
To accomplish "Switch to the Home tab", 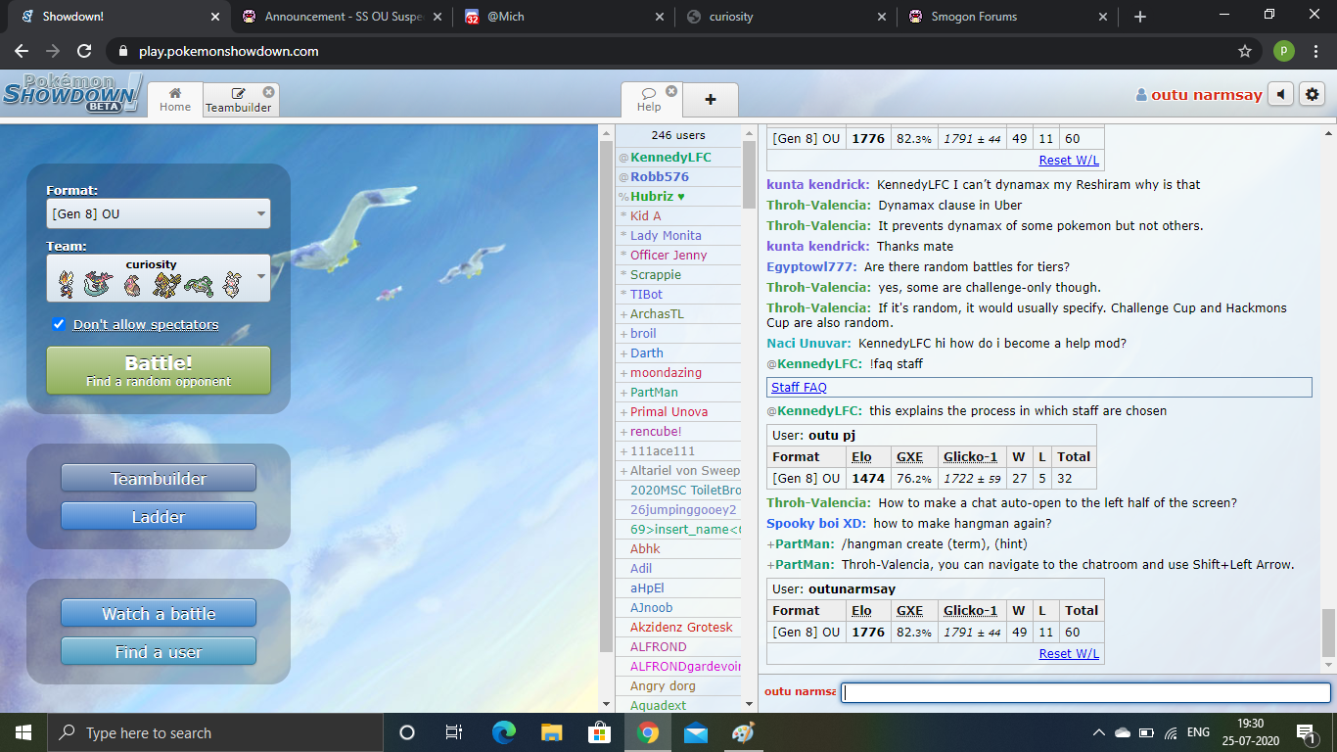I will click(175, 100).
